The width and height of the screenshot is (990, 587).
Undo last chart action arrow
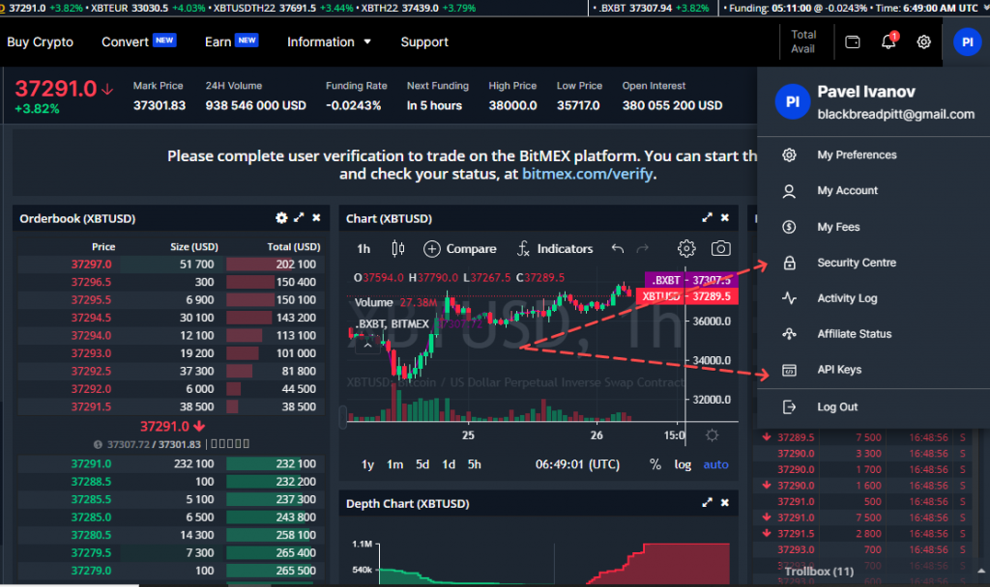(618, 249)
